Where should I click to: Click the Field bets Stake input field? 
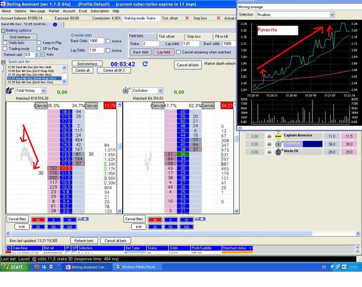[x=151, y=43]
